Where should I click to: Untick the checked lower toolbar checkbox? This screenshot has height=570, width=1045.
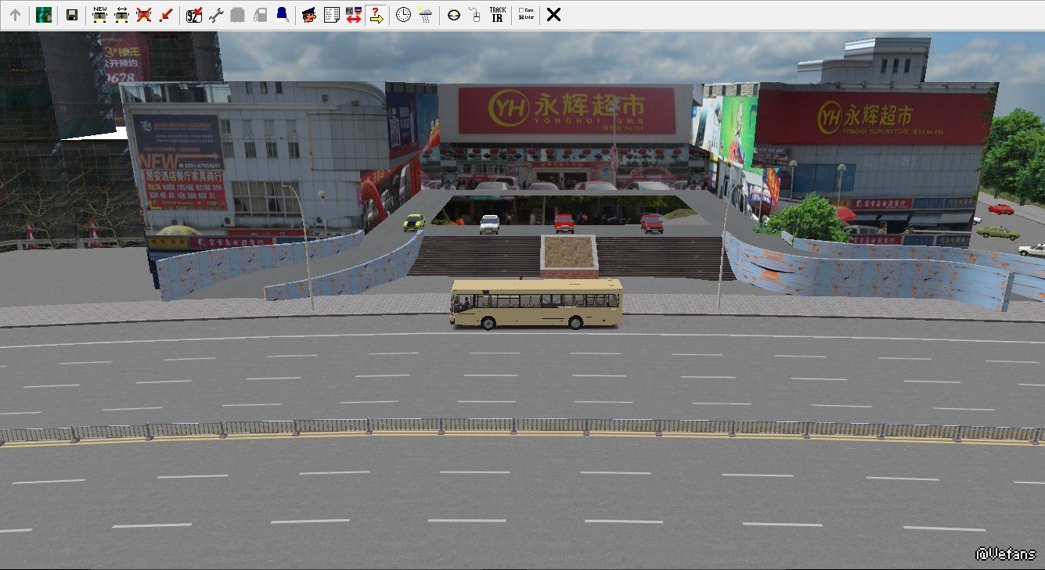[x=521, y=18]
